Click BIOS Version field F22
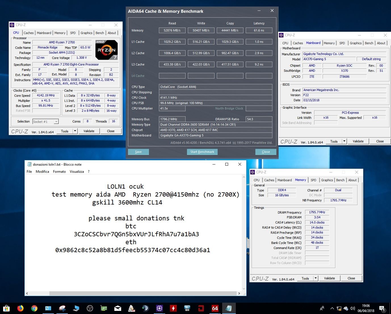The width and height of the screenshot is (391, 314). (344, 95)
